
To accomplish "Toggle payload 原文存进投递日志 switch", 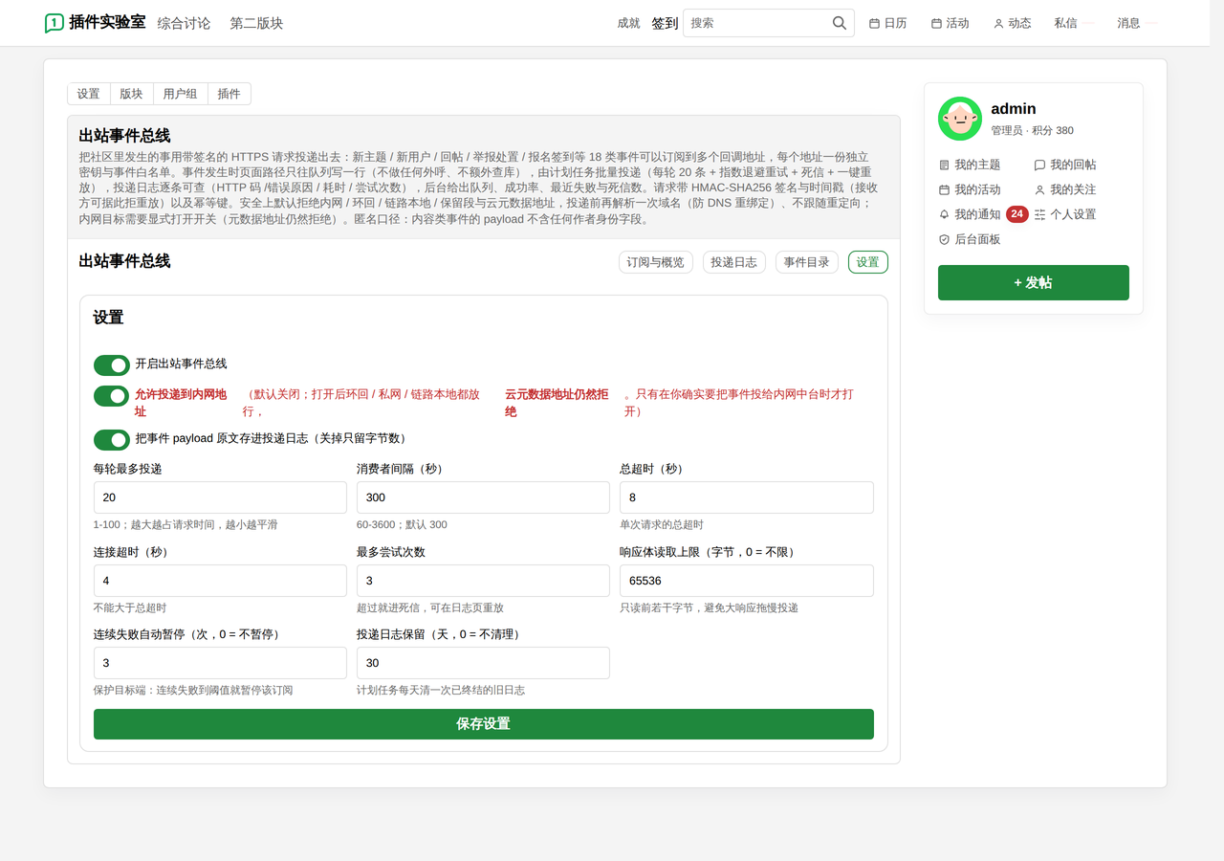I will pyautogui.click(x=112, y=439).
